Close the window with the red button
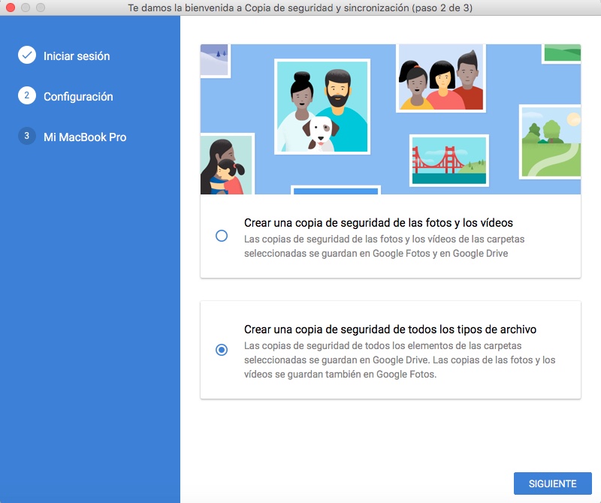Screen dimensions: 601x503 [x=10, y=8]
